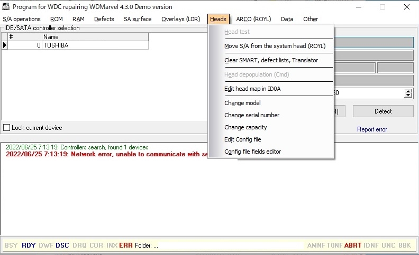Select Change model menu entry
419x255 pixels.
point(242,103)
